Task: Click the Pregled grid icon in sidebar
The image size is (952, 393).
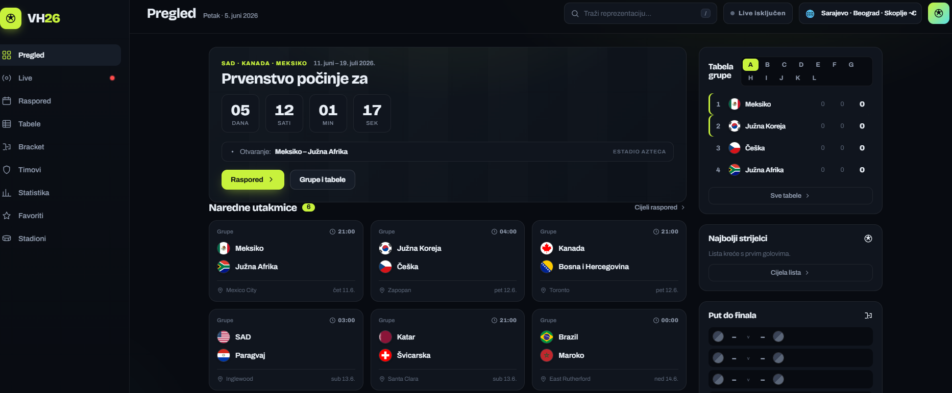Action: (7, 55)
